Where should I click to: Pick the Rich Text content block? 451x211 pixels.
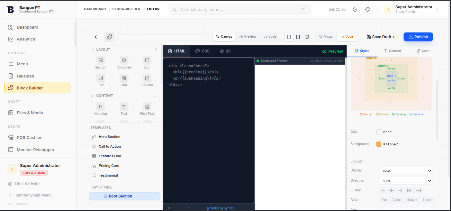coord(147,109)
